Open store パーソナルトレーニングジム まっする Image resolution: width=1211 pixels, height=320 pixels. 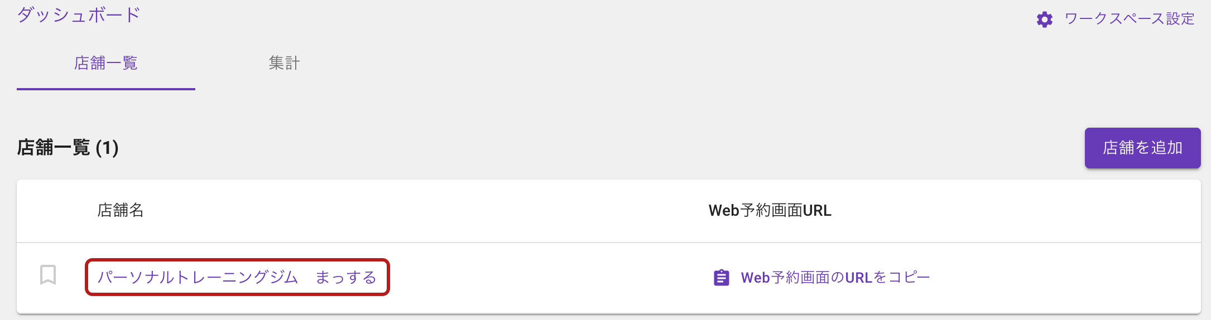point(237,277)
